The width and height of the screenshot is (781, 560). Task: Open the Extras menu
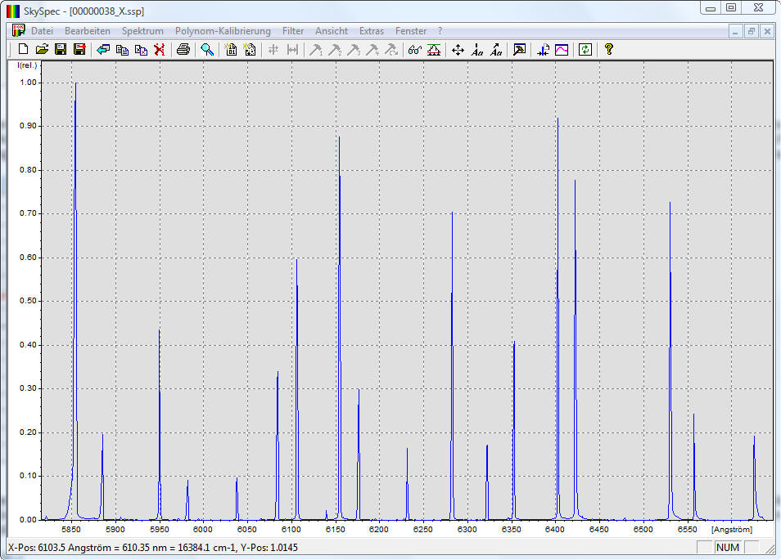pyautogui.click(x=372, y=31)
